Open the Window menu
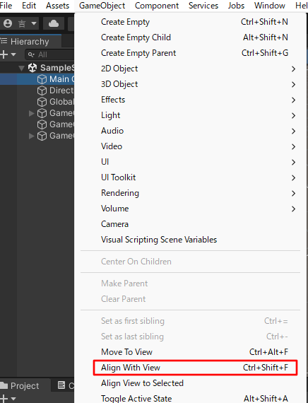 (x=269, y=6)
